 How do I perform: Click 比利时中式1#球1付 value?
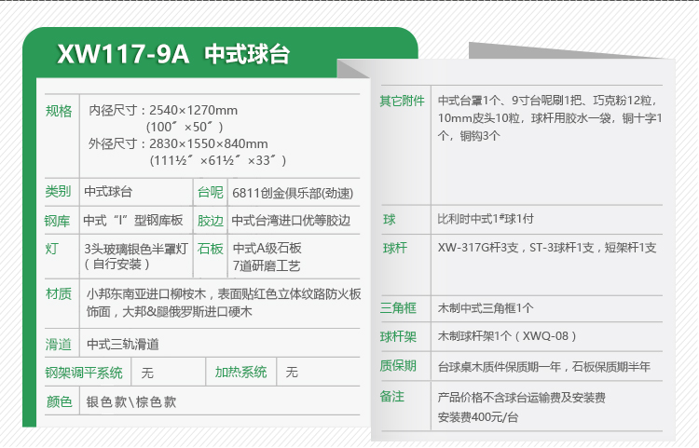[486, 219]
